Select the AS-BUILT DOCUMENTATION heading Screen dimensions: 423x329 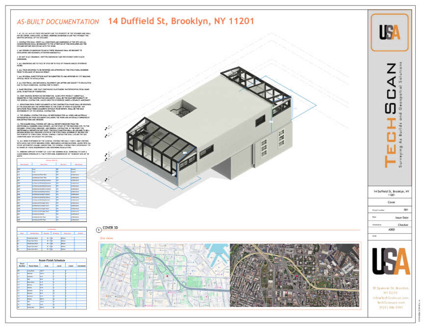(x=58, y=22)
